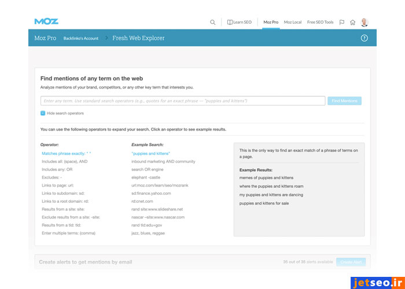Open the user profile avatar
Viewport: 405px width, 289px height.
click(x=365, y=22)
